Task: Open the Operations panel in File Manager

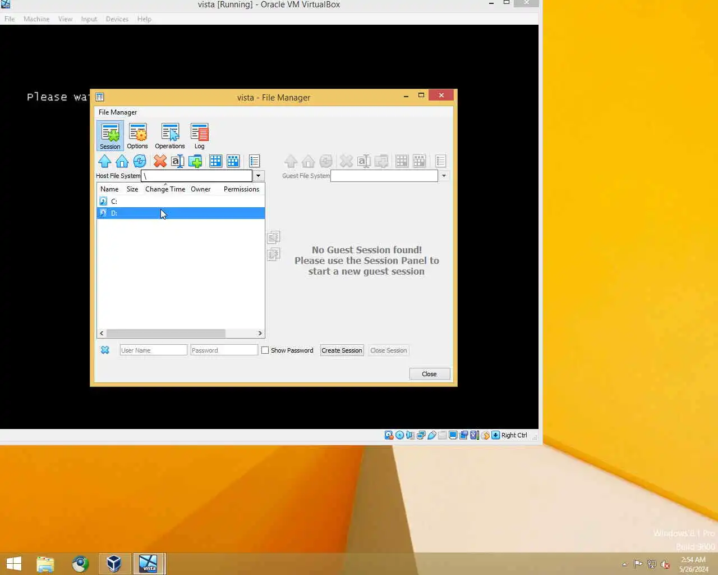Action: (x=170, y=136)
